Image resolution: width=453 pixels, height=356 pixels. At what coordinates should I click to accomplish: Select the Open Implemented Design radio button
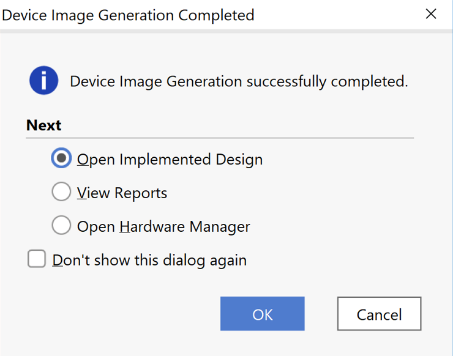point(61,159)
